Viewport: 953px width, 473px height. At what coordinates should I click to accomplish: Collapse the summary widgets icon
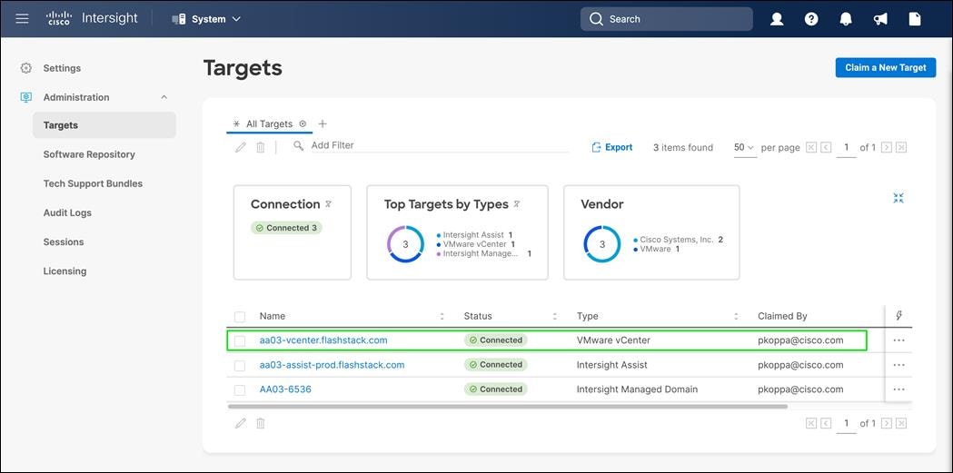[898, 198]
